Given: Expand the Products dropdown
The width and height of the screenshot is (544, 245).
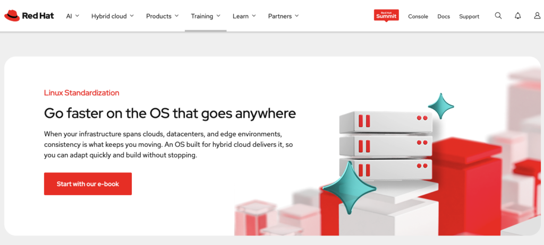Looking at the screenshot, I should click(x=163, y=16).
